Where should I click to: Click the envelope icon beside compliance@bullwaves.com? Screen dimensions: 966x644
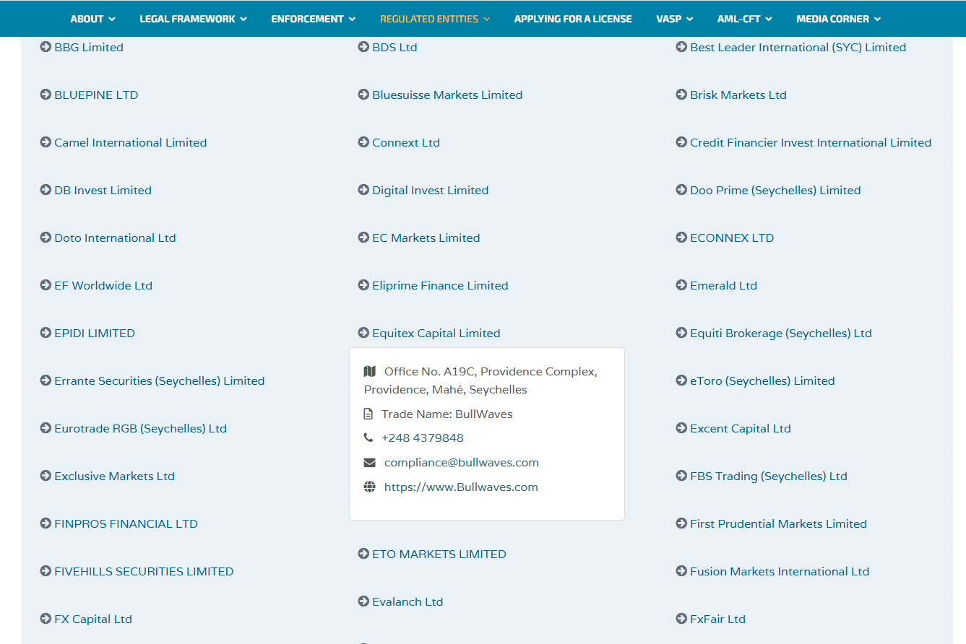click(370, 463)
